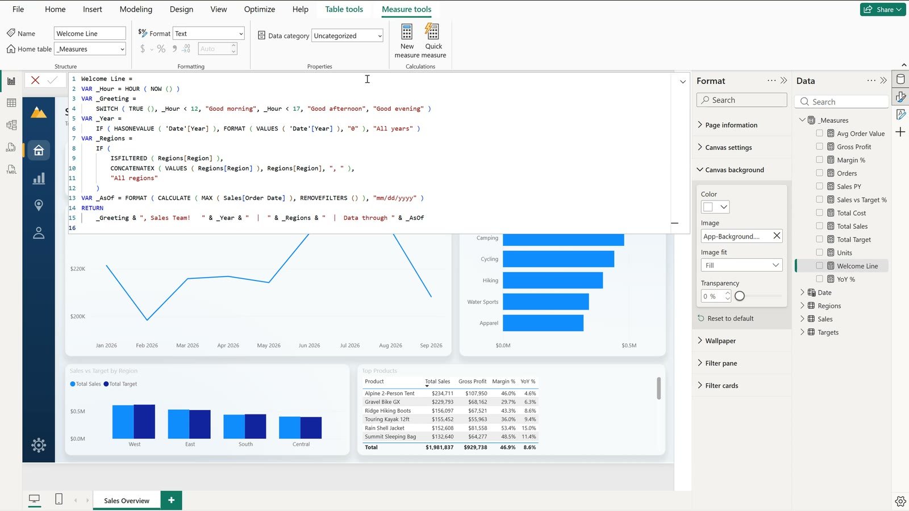The width and height of the screenshot is (909, 511).
Task: Check the Margin % measure
Action: pos(819,160)
